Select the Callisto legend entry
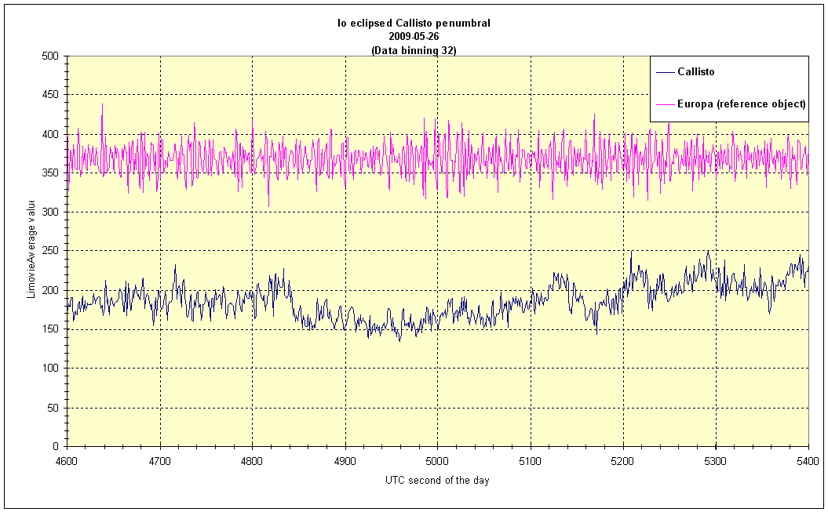 coord(685,71)
